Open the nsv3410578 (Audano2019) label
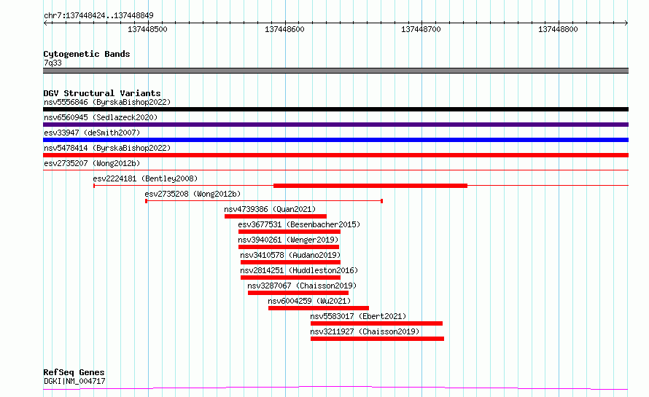Screen dimensions: 649x397 tap(290, 255)
